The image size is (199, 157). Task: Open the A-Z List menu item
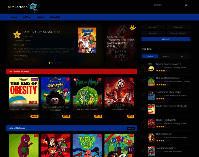coord(27,17)
